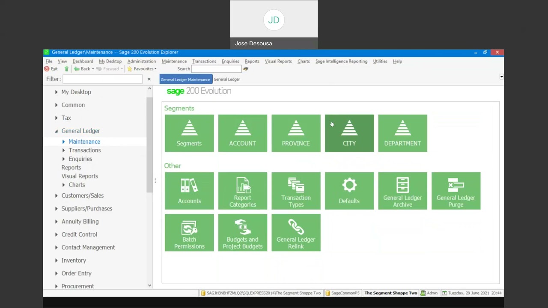
Task: Click the SageCommonP5 database icon
Action: pos(328,293)
